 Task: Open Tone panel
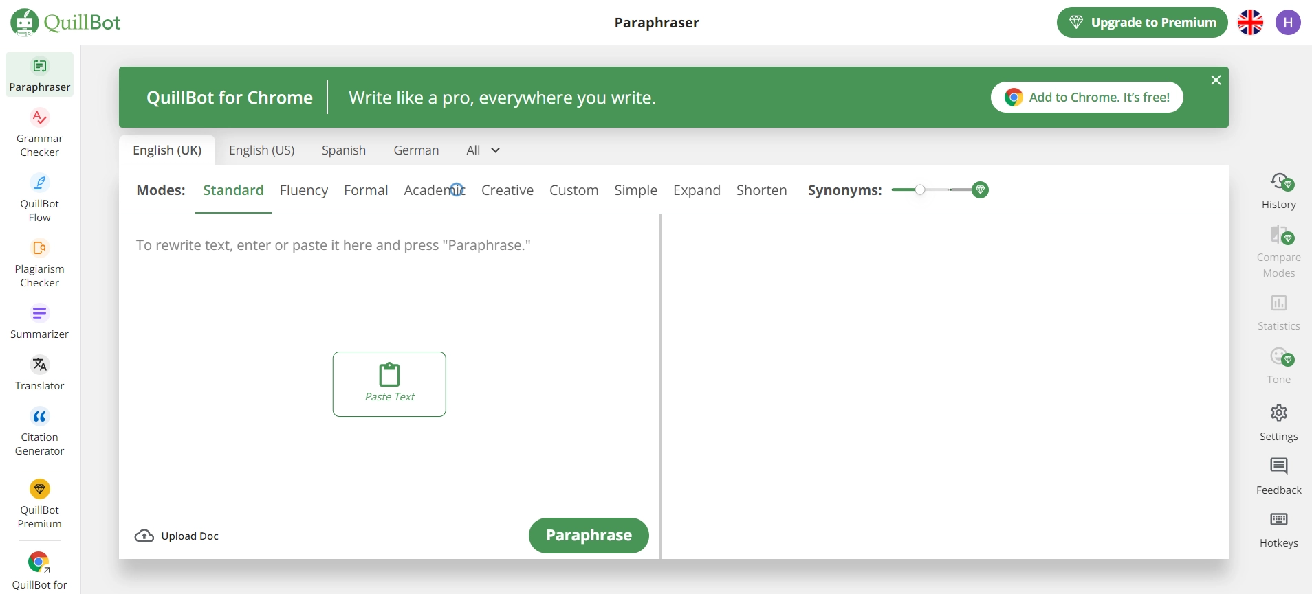(x=1279, y=366)
